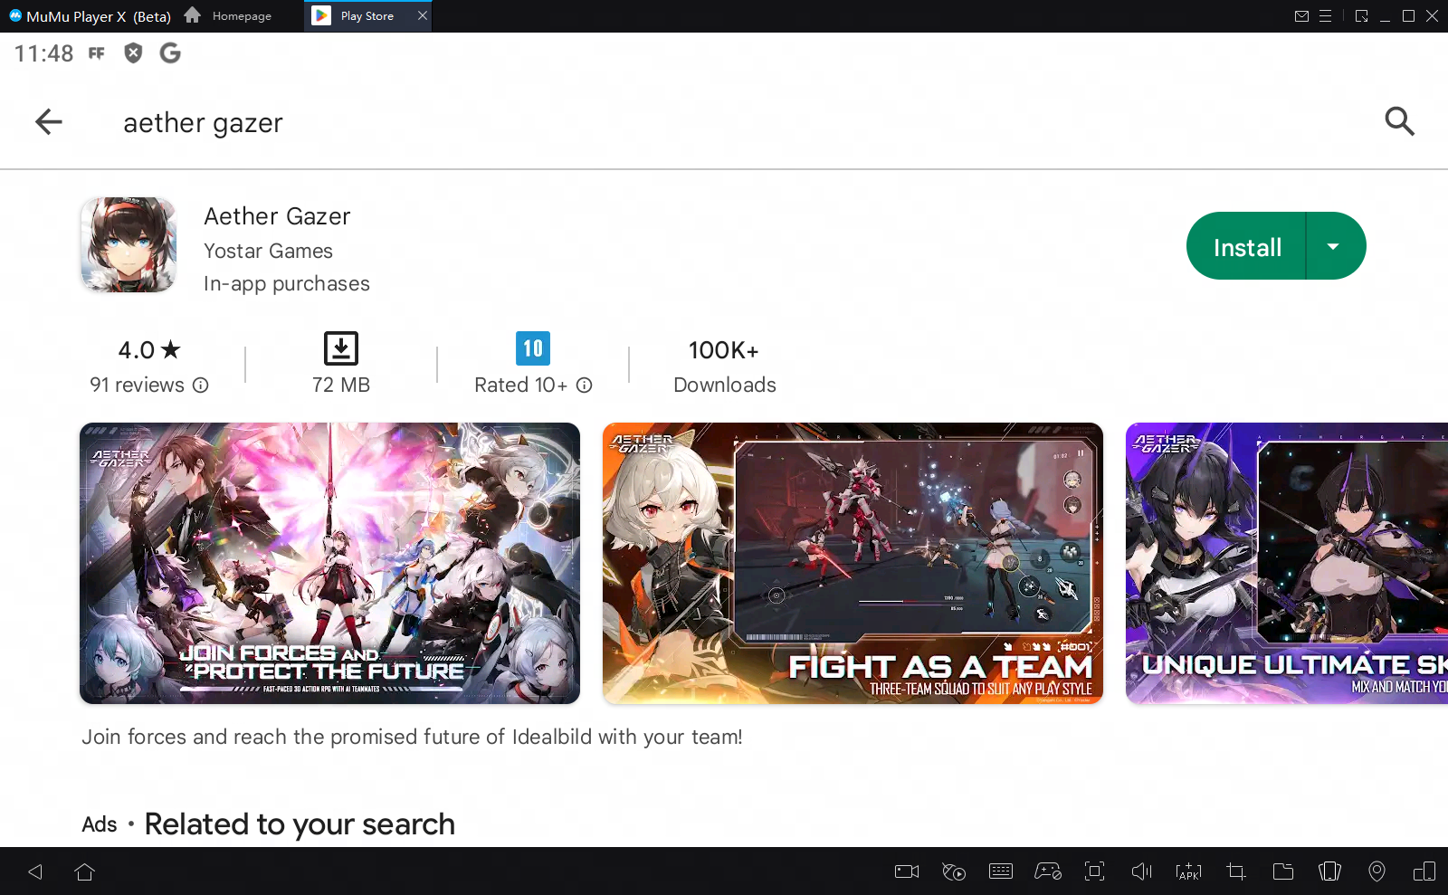1448x895 pixels.
Task: Open the virtual location pin icon
Action: tap(1377, 871)
